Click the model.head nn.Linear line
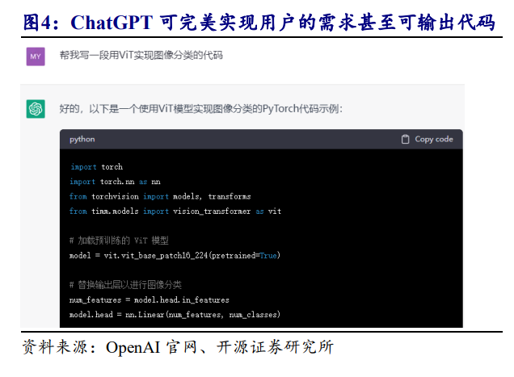Screen dimensions: 514x377 coord(175,315)
